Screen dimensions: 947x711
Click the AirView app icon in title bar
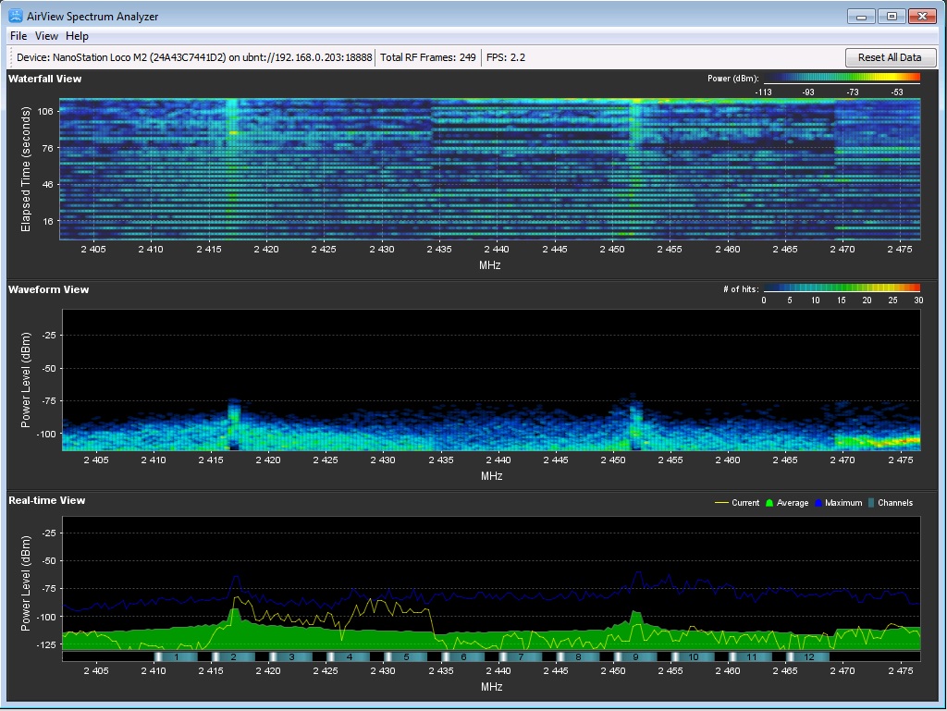pyautogui.click(x=16, y=16)
